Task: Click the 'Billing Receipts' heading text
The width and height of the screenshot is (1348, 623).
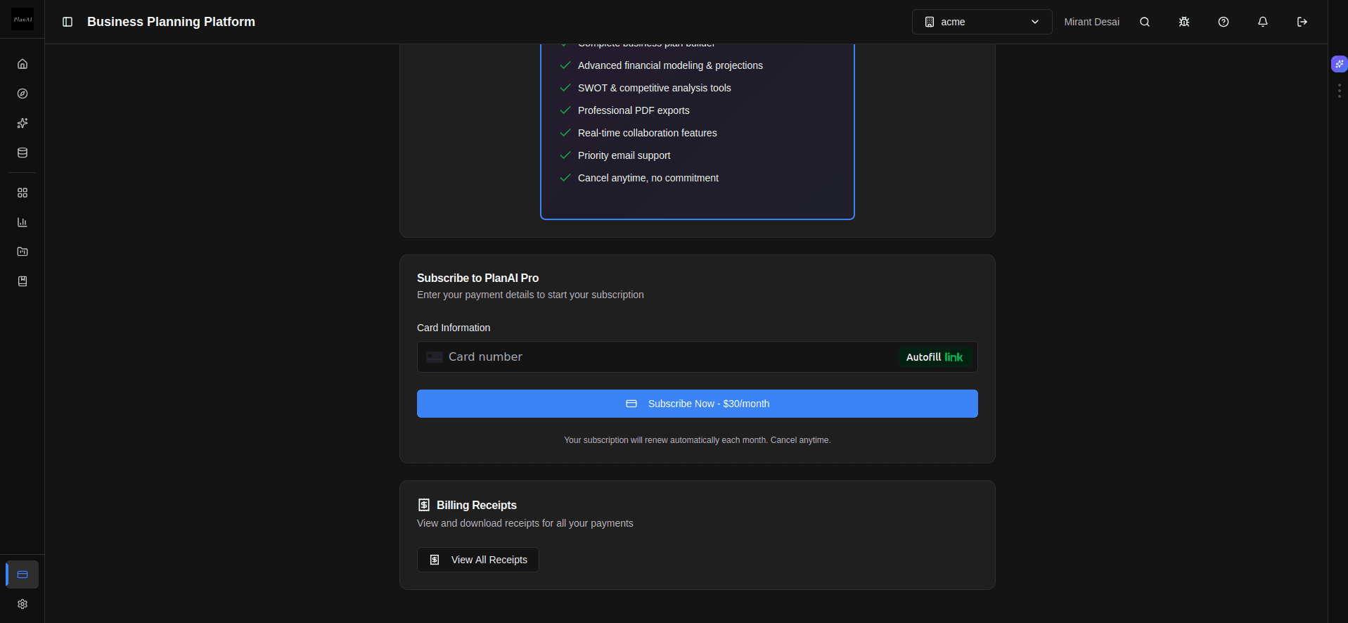Action: coord(477,505)
